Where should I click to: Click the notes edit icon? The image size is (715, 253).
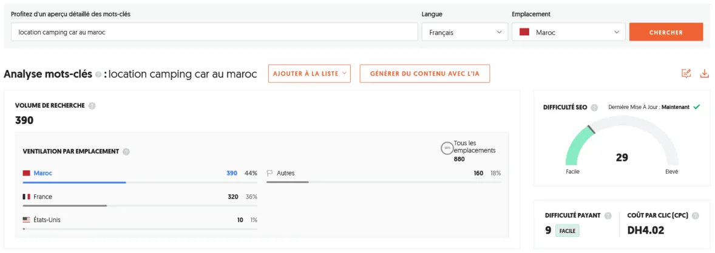click(x=686, y=73)
